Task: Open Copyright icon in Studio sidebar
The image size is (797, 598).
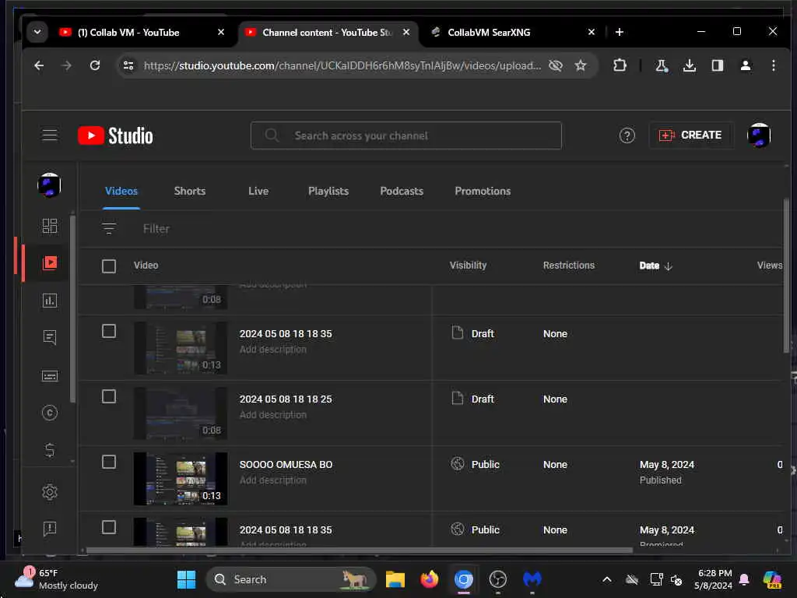Action: tap(49, 413)
